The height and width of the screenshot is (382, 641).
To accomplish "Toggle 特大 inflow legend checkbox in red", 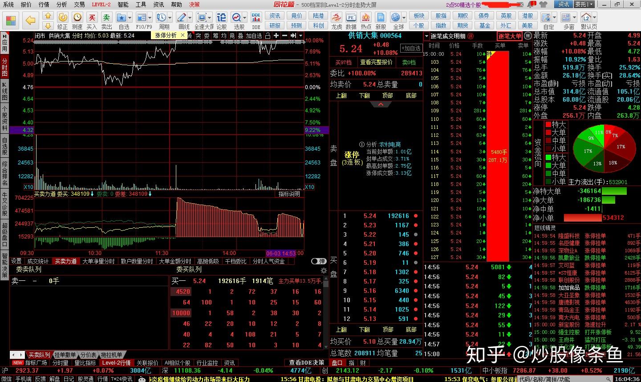I will coord(548,125).
